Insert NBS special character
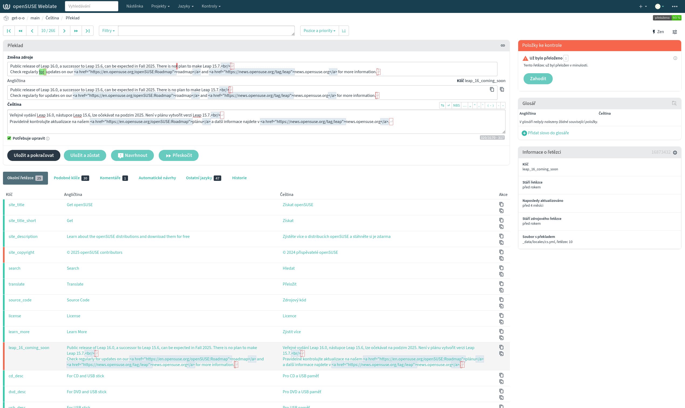 pos(456,105)
